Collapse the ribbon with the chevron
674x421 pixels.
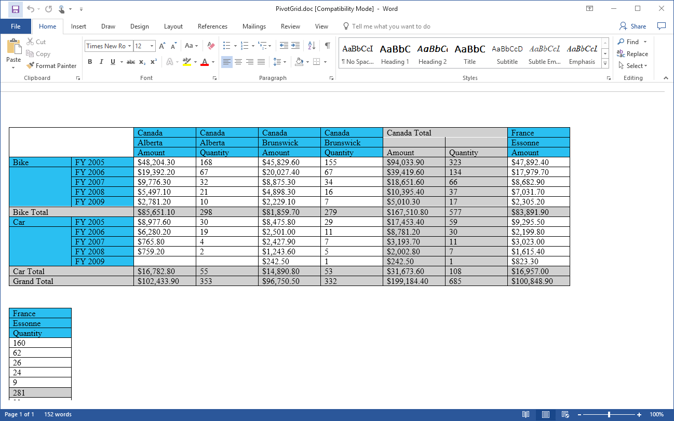[666, 78]
